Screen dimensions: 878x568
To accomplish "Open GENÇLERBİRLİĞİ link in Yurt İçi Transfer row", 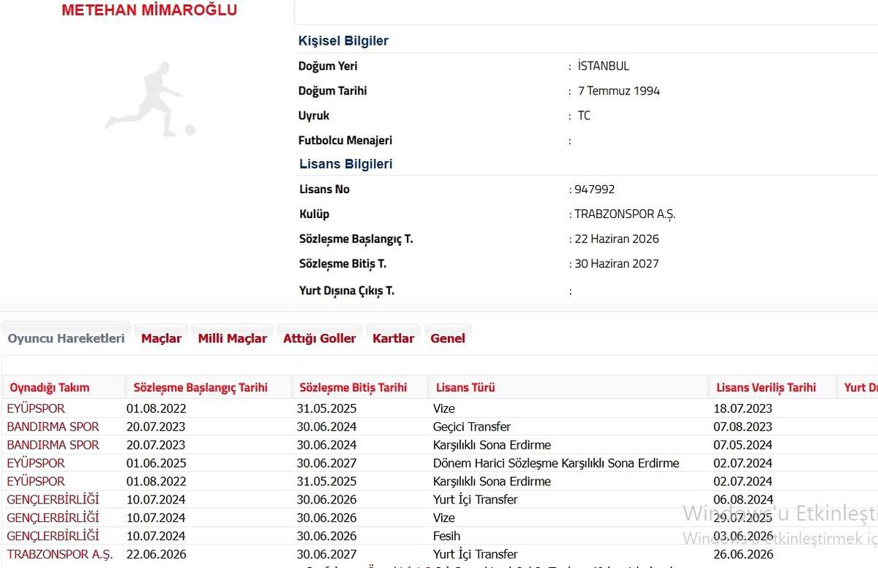I will [x=53, y=500].
